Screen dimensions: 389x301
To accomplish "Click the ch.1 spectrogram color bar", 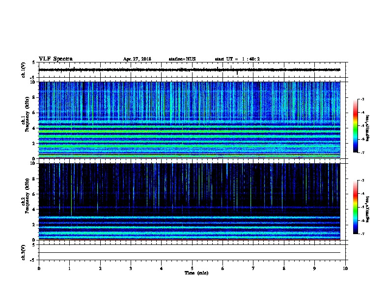I will coord(355,126).
